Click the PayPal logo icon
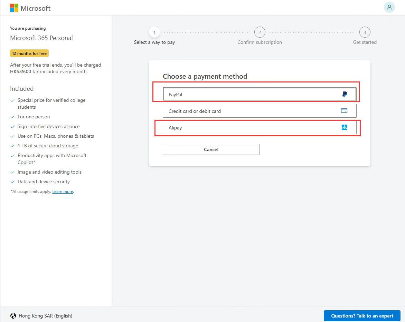The height and width of the screenshot is (322, 405). coord(345,94)
